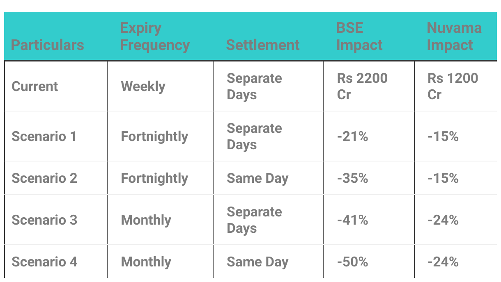This screenshot has width=501, height=282.
Task: Click Monthly in the Scenario 3 row
Action: point(146,220)
